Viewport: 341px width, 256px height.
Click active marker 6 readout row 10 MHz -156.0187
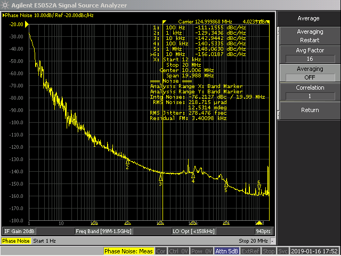point(198,54)
